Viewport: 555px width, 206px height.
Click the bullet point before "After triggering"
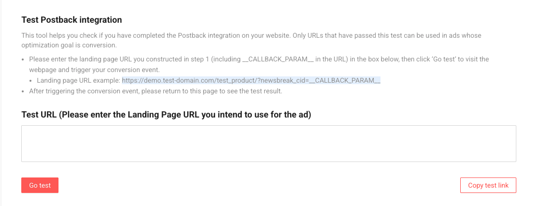pyautogui.click(x=24, y=91)
